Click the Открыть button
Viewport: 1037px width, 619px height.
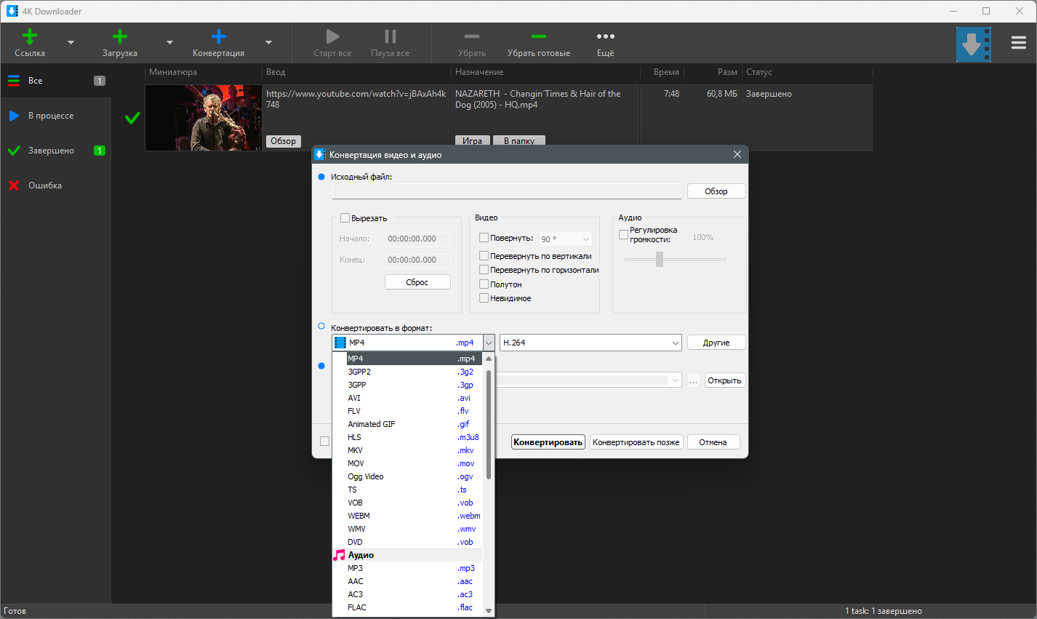[x=725, y=380]
